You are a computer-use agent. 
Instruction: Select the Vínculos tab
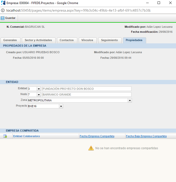pyautogui.click(x=87, y=40)
